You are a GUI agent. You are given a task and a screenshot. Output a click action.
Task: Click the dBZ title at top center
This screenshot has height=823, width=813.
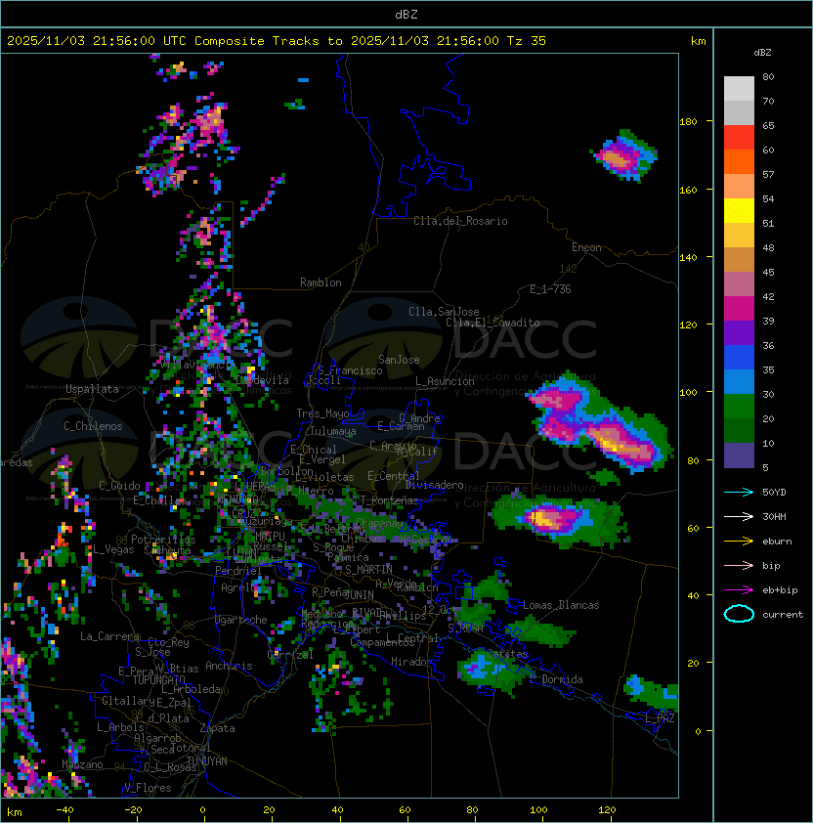click(406, 14)
